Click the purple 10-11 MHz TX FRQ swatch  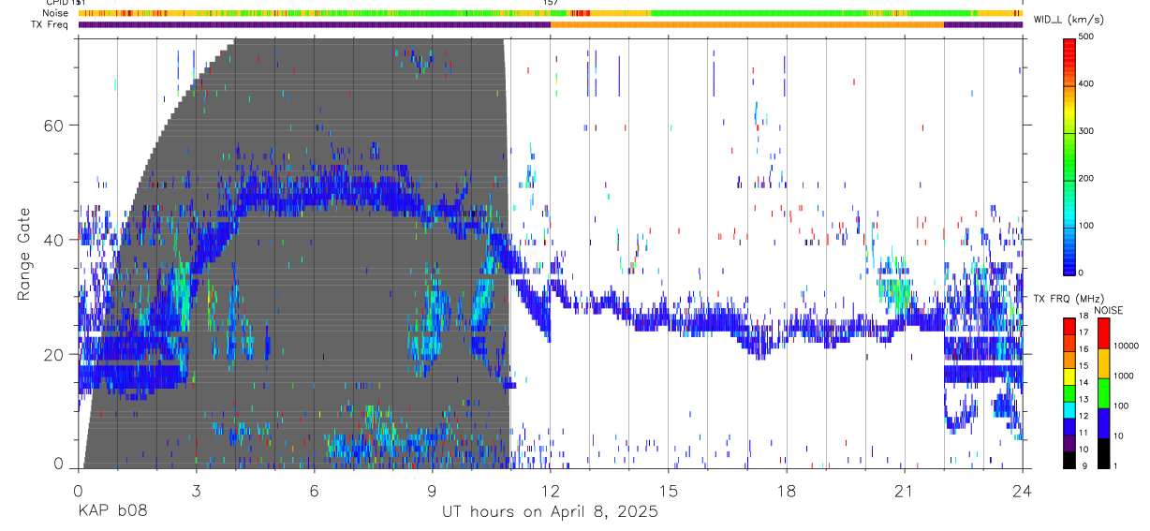(x=1069, y=442)
